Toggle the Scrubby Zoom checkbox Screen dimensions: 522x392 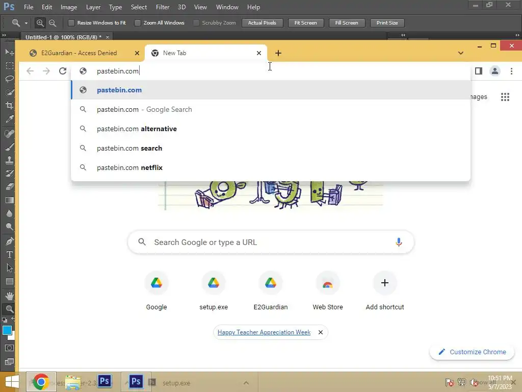(x=196, y=22)
